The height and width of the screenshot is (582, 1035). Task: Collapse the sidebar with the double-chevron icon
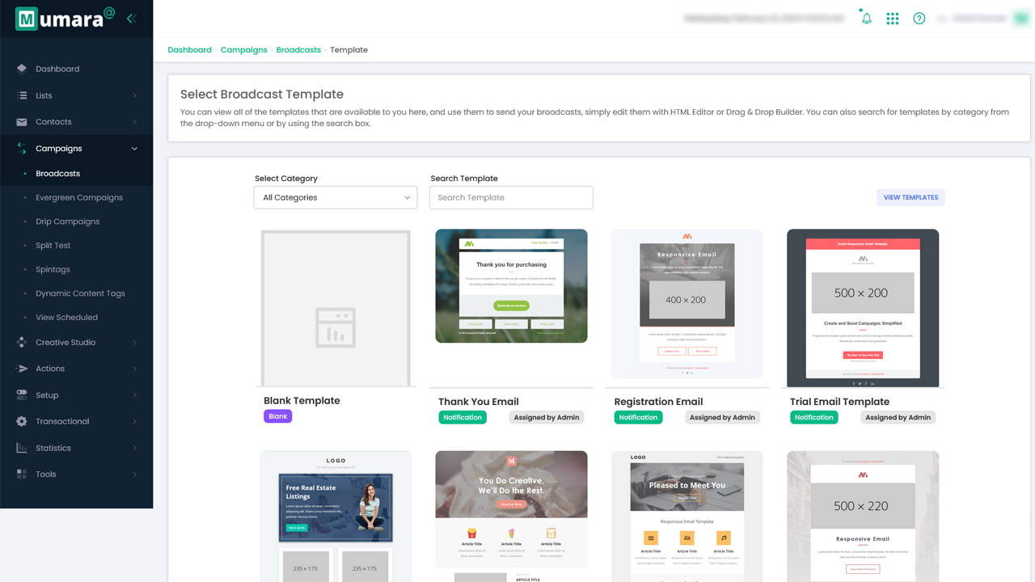point(131,18)
